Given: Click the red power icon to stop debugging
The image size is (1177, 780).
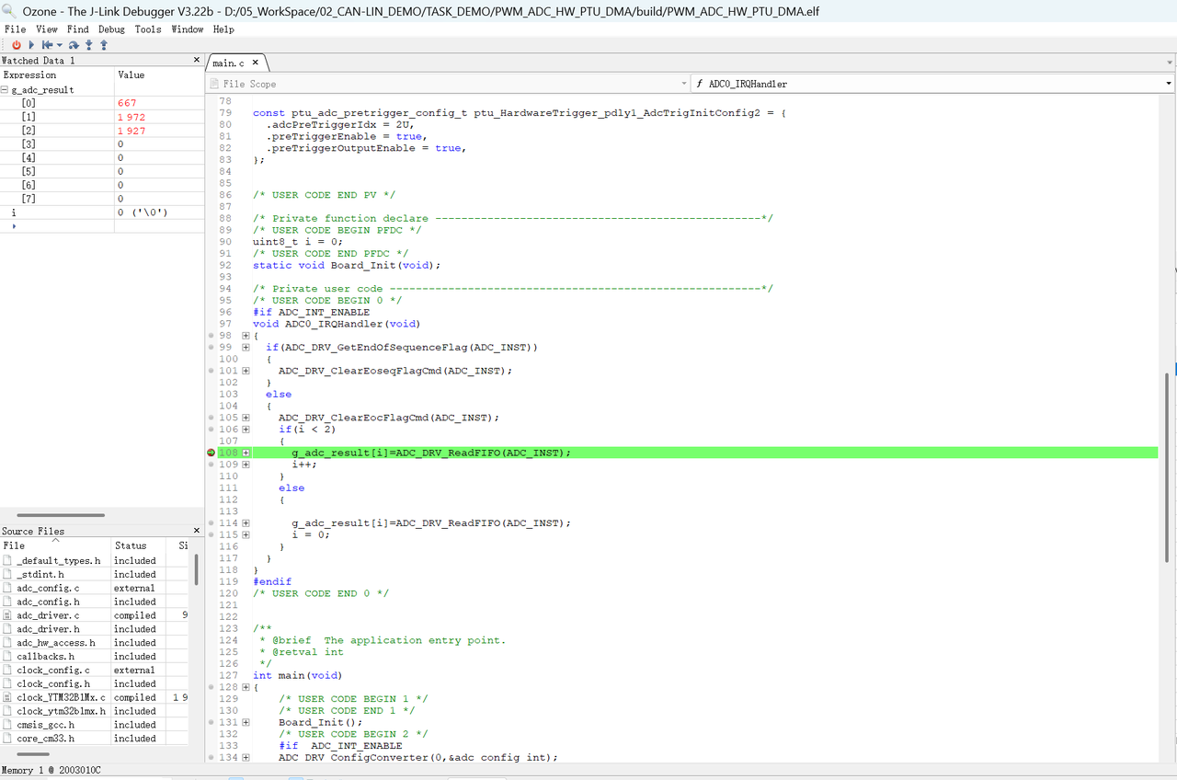Looking at the screenshot, I should pos(17,44).
